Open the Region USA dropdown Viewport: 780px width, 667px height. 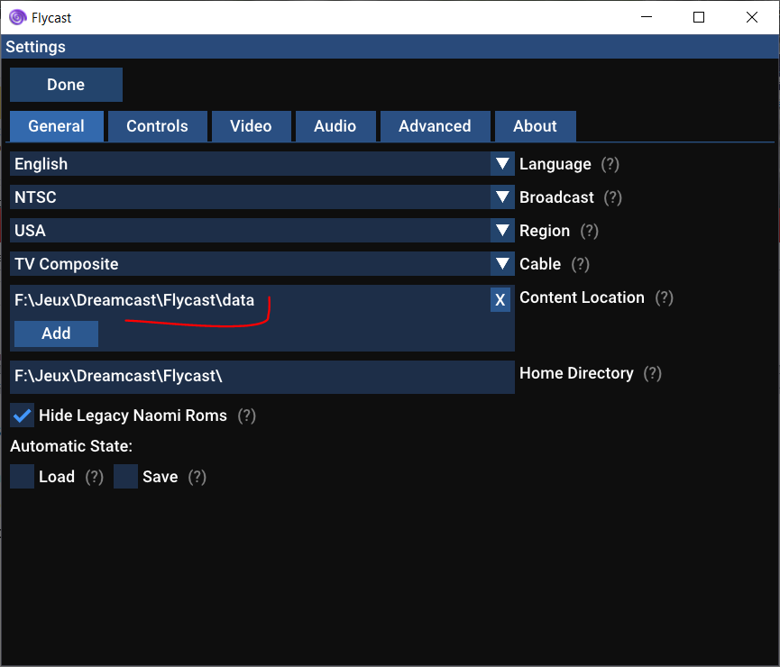pos(262,231)
